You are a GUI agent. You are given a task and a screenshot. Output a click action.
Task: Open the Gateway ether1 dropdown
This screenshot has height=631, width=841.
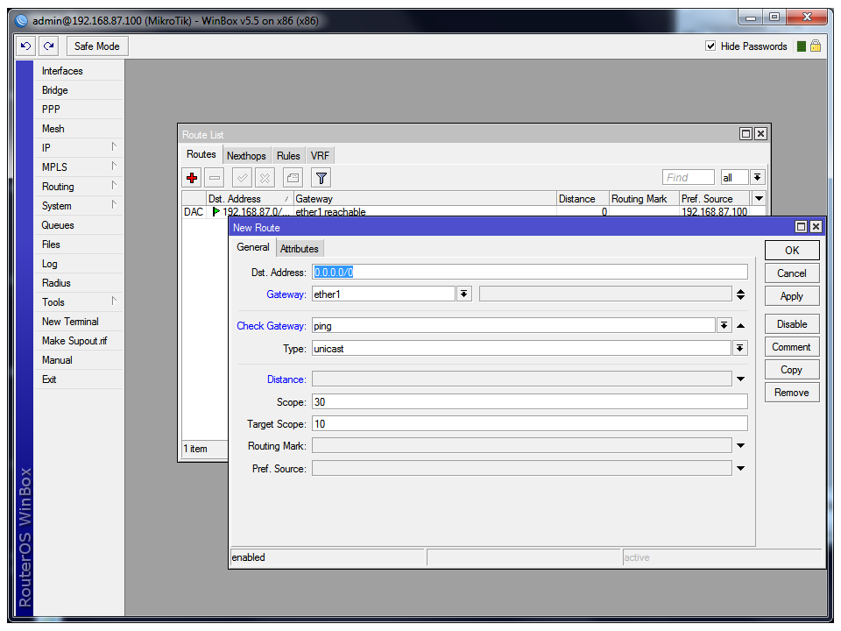pyautogui.click(x=464, y=294)
